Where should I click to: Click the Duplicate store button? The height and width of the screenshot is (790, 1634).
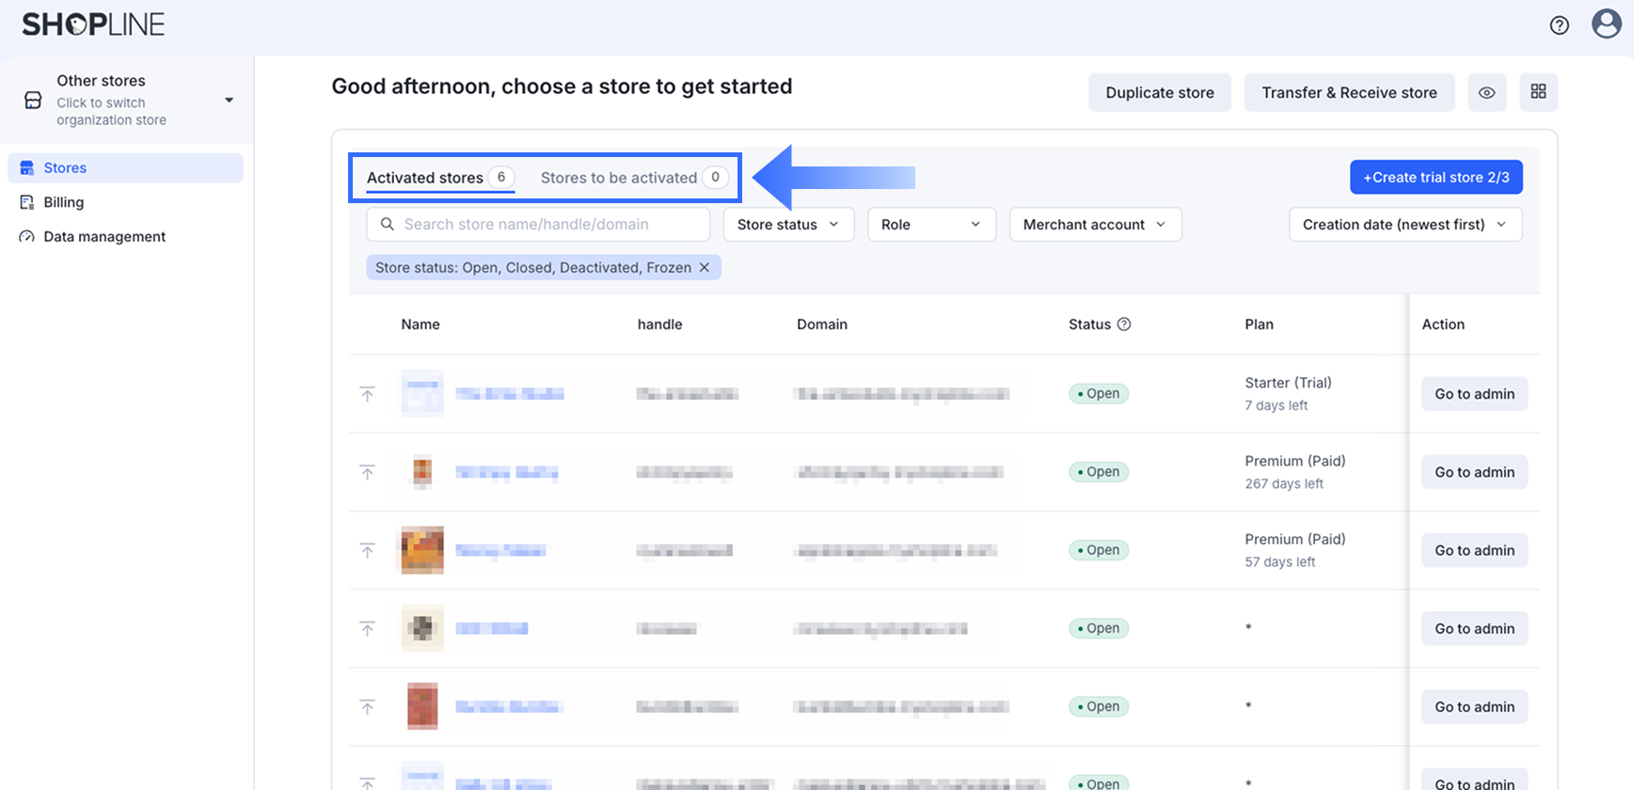(x=1159, y=93)
